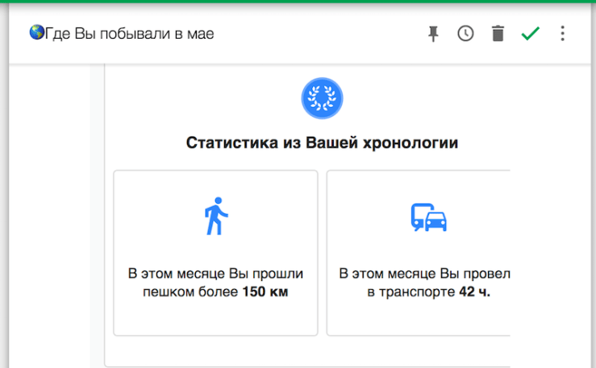
Task: Click the blue bus and car icon
Action: 429,217
